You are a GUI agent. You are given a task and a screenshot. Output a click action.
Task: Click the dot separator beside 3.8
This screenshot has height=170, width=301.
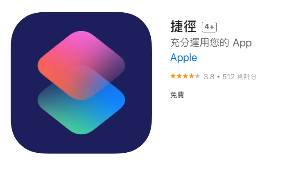pyautogui.click(x=218, y=77)
